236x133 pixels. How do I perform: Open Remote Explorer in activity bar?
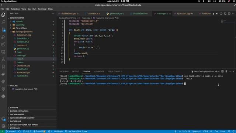[3, 52]
